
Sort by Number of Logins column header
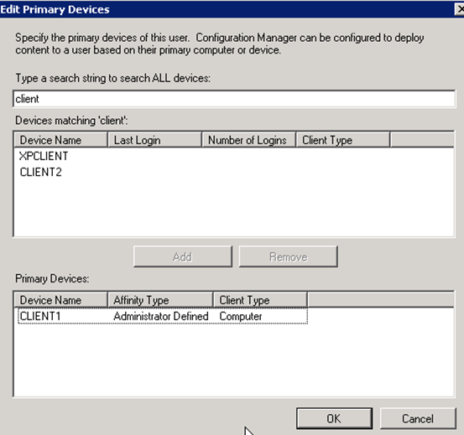(x=248, y=140)
